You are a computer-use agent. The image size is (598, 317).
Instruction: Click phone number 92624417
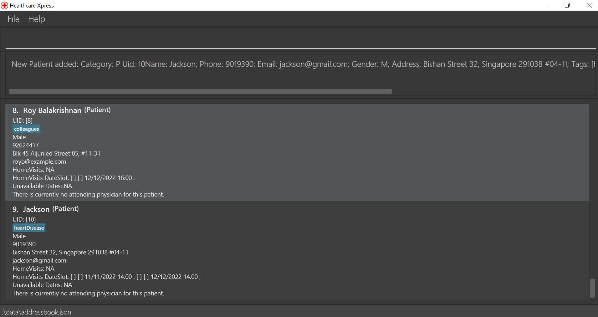pos(26,145)
